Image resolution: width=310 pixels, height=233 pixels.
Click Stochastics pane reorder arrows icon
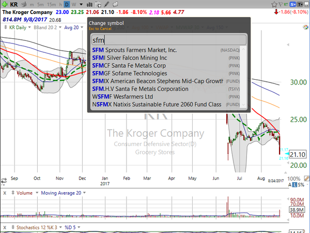[13, 227]
